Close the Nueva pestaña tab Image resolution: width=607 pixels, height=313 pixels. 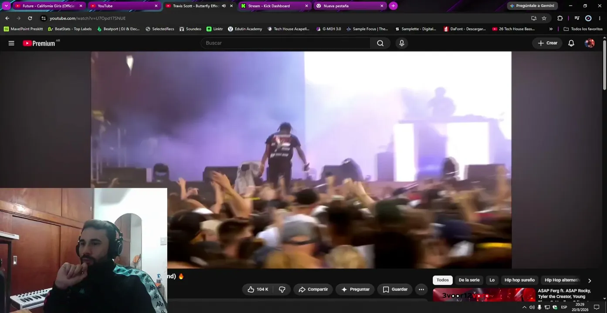tap(382, 6)
